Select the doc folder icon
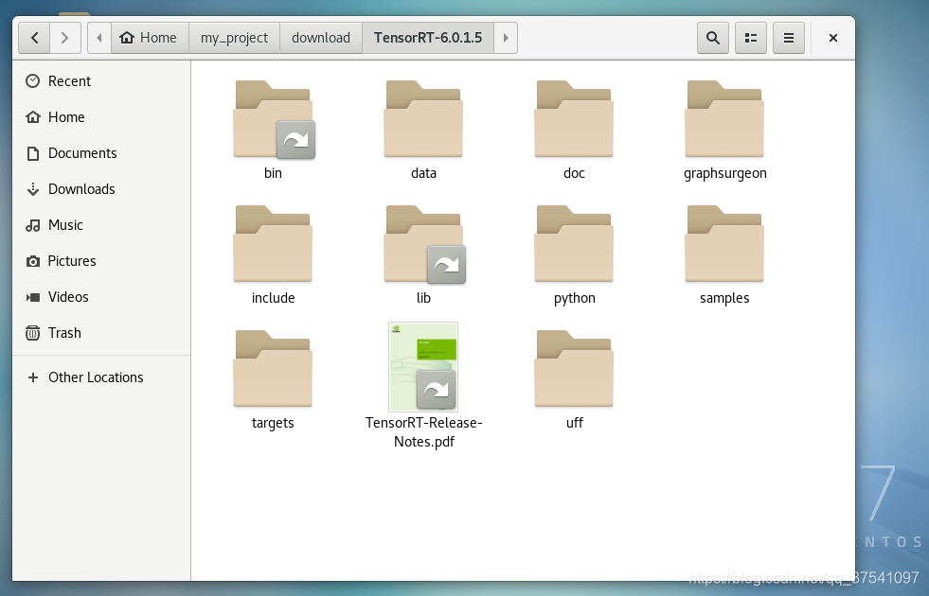Image resolution: width=929 pixels, height=596 pixels. pos(574,119)
